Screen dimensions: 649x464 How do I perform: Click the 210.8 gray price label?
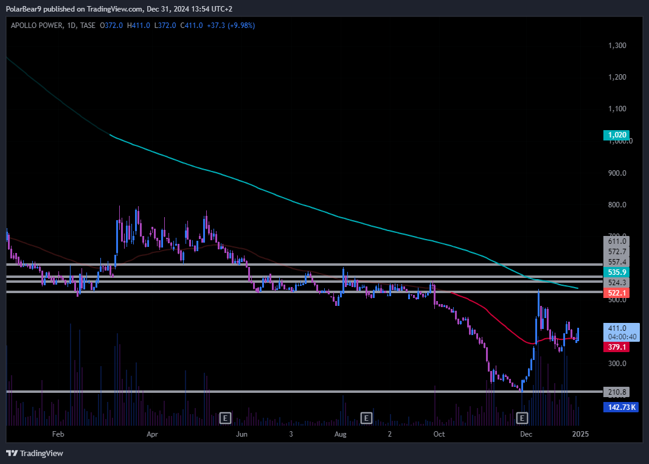point(617,392)
